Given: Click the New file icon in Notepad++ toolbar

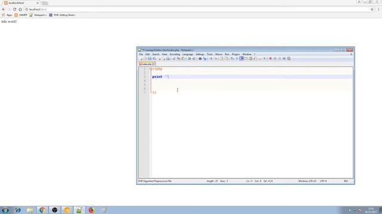Looking at the screenshot, I should point(141,58).
